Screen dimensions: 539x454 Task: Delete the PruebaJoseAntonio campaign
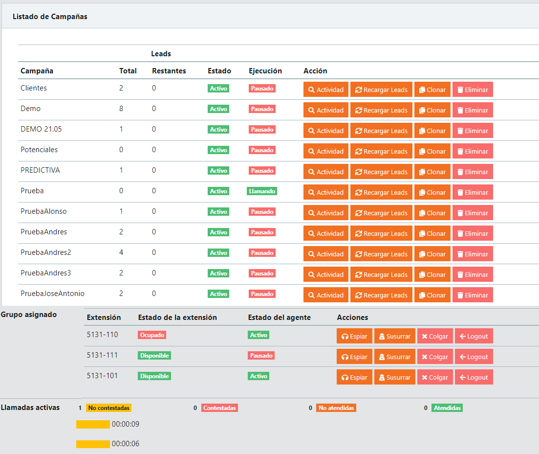(472, 295)
